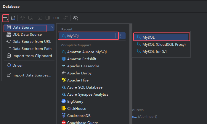Click the Database panel title
The height and width of the screenshot is (124, 207).
pyautogui.click(x=11, y=7)
